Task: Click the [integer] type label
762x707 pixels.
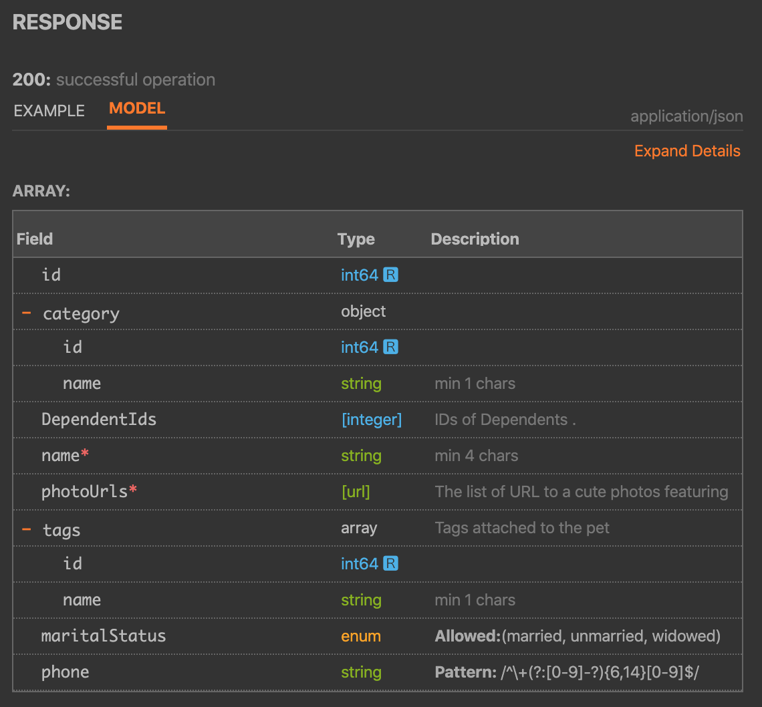Action: point(372,420)
